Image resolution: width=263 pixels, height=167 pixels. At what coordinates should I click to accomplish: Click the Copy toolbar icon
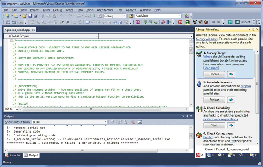click(x=48, y=16)
